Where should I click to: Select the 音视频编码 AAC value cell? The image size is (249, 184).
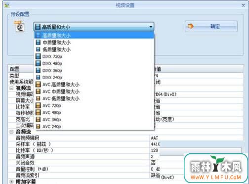point(155,138)
